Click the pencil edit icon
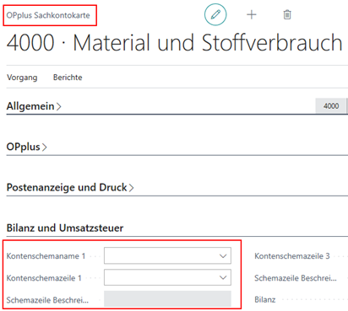The width and height of the screenshot is (348, 311). [215, 14]
